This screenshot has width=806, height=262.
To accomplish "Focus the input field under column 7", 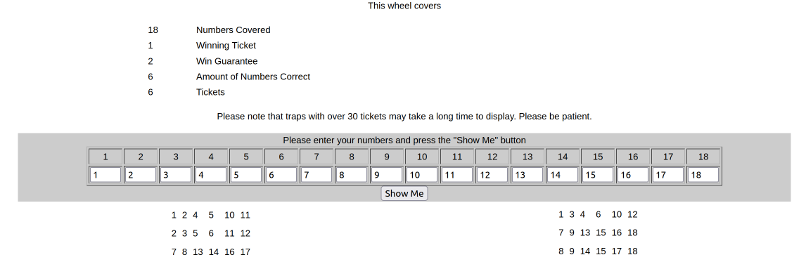I will pos(316,175).
